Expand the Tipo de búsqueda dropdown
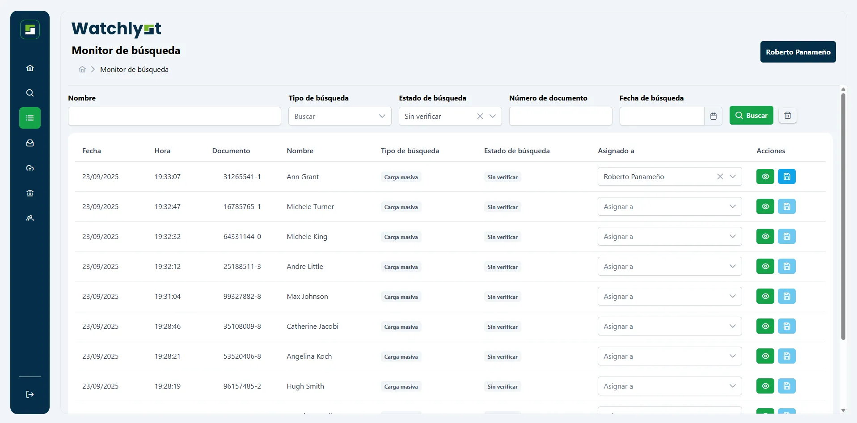857x423 pixels. tap(340, 116)
